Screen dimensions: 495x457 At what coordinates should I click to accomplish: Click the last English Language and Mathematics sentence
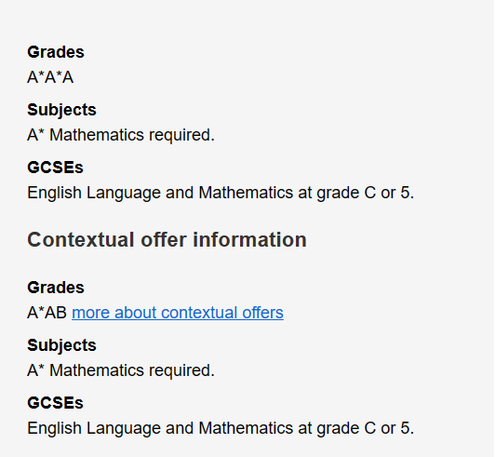[221, 428]
